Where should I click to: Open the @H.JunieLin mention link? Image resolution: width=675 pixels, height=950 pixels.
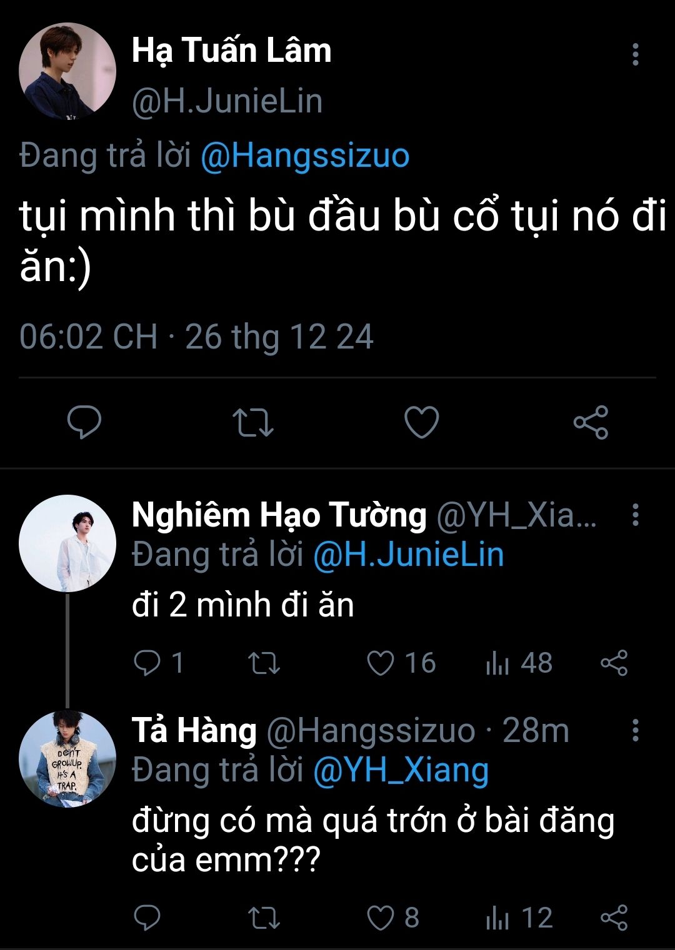click(x=408, y=555)
